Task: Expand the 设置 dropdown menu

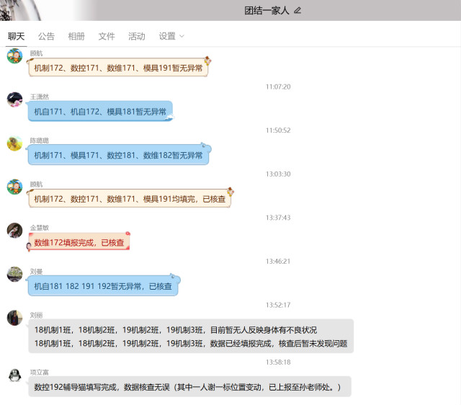Action: click(x=171, y=36)
